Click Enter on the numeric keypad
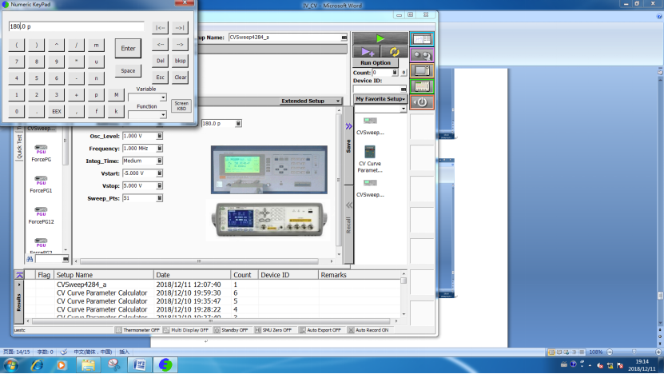Image resolution: width=664 pixels, height=374 pixels. coord(128,48)
